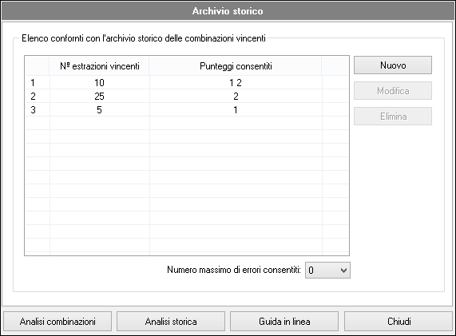
Task: Click row 3 Punteggi consentiti cell
Action: [236, 110]
